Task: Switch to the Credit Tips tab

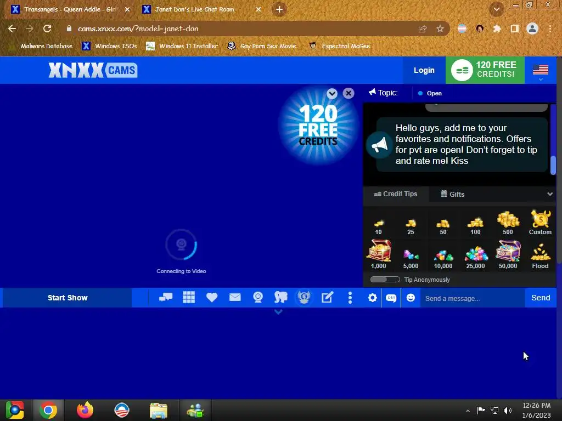Action: 396,194
